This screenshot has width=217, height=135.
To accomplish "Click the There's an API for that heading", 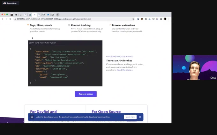I will click(x=119, y=61).
